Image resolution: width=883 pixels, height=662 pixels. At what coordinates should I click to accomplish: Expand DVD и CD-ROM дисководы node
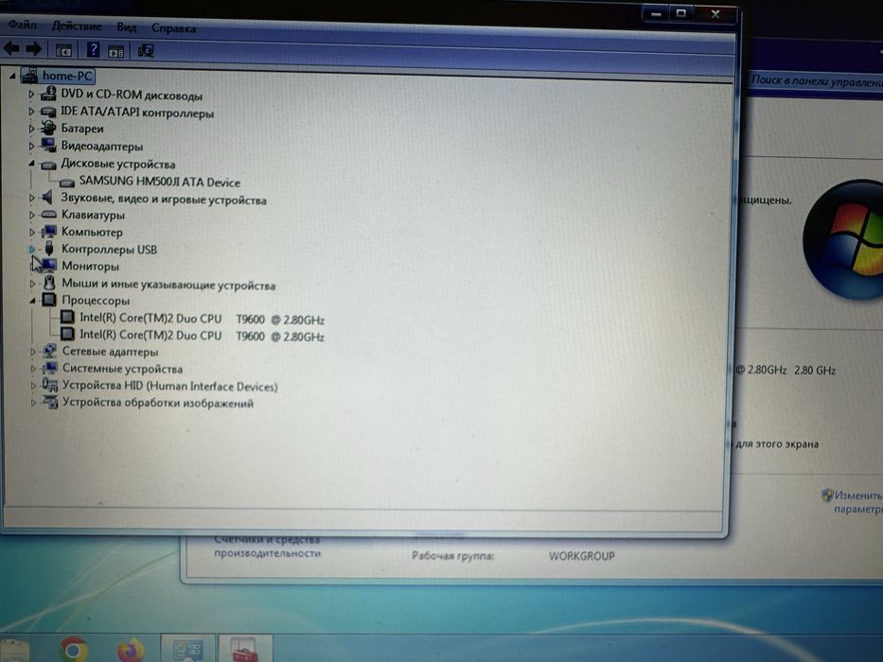click(31, 94)
